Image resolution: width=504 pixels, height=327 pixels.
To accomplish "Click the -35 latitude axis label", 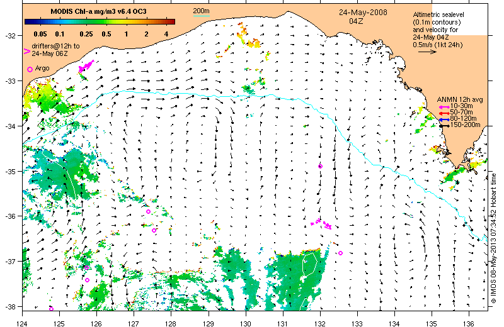I will pos(9,172).
